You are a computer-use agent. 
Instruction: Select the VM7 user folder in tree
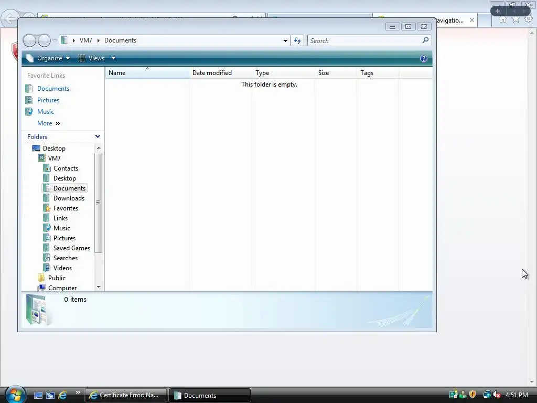point(54,158)
